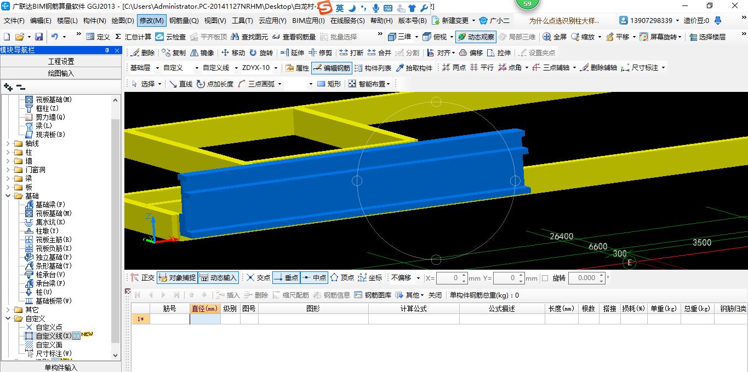Select 修剪 trim tool

[320, 53]
